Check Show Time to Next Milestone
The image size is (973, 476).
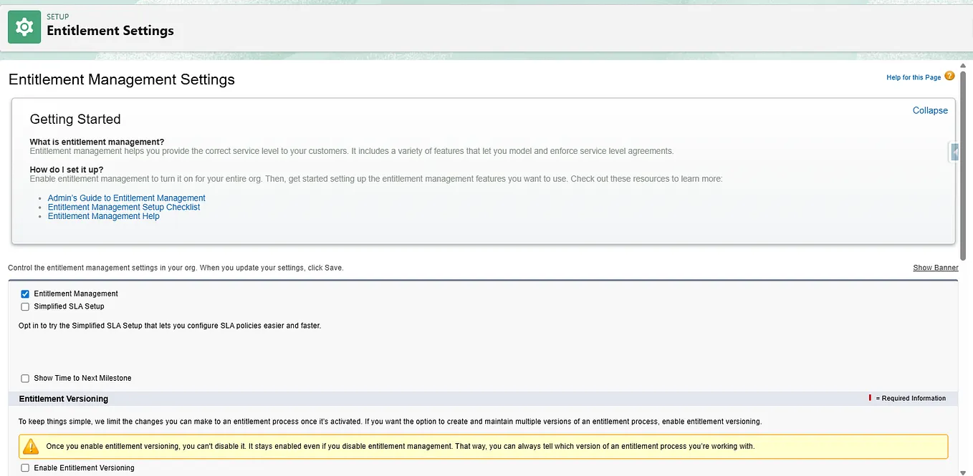[25, 378]
